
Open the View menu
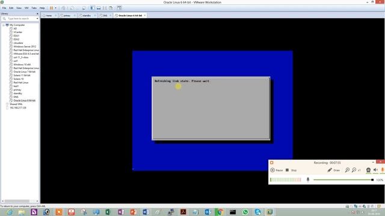pos(19,8)
